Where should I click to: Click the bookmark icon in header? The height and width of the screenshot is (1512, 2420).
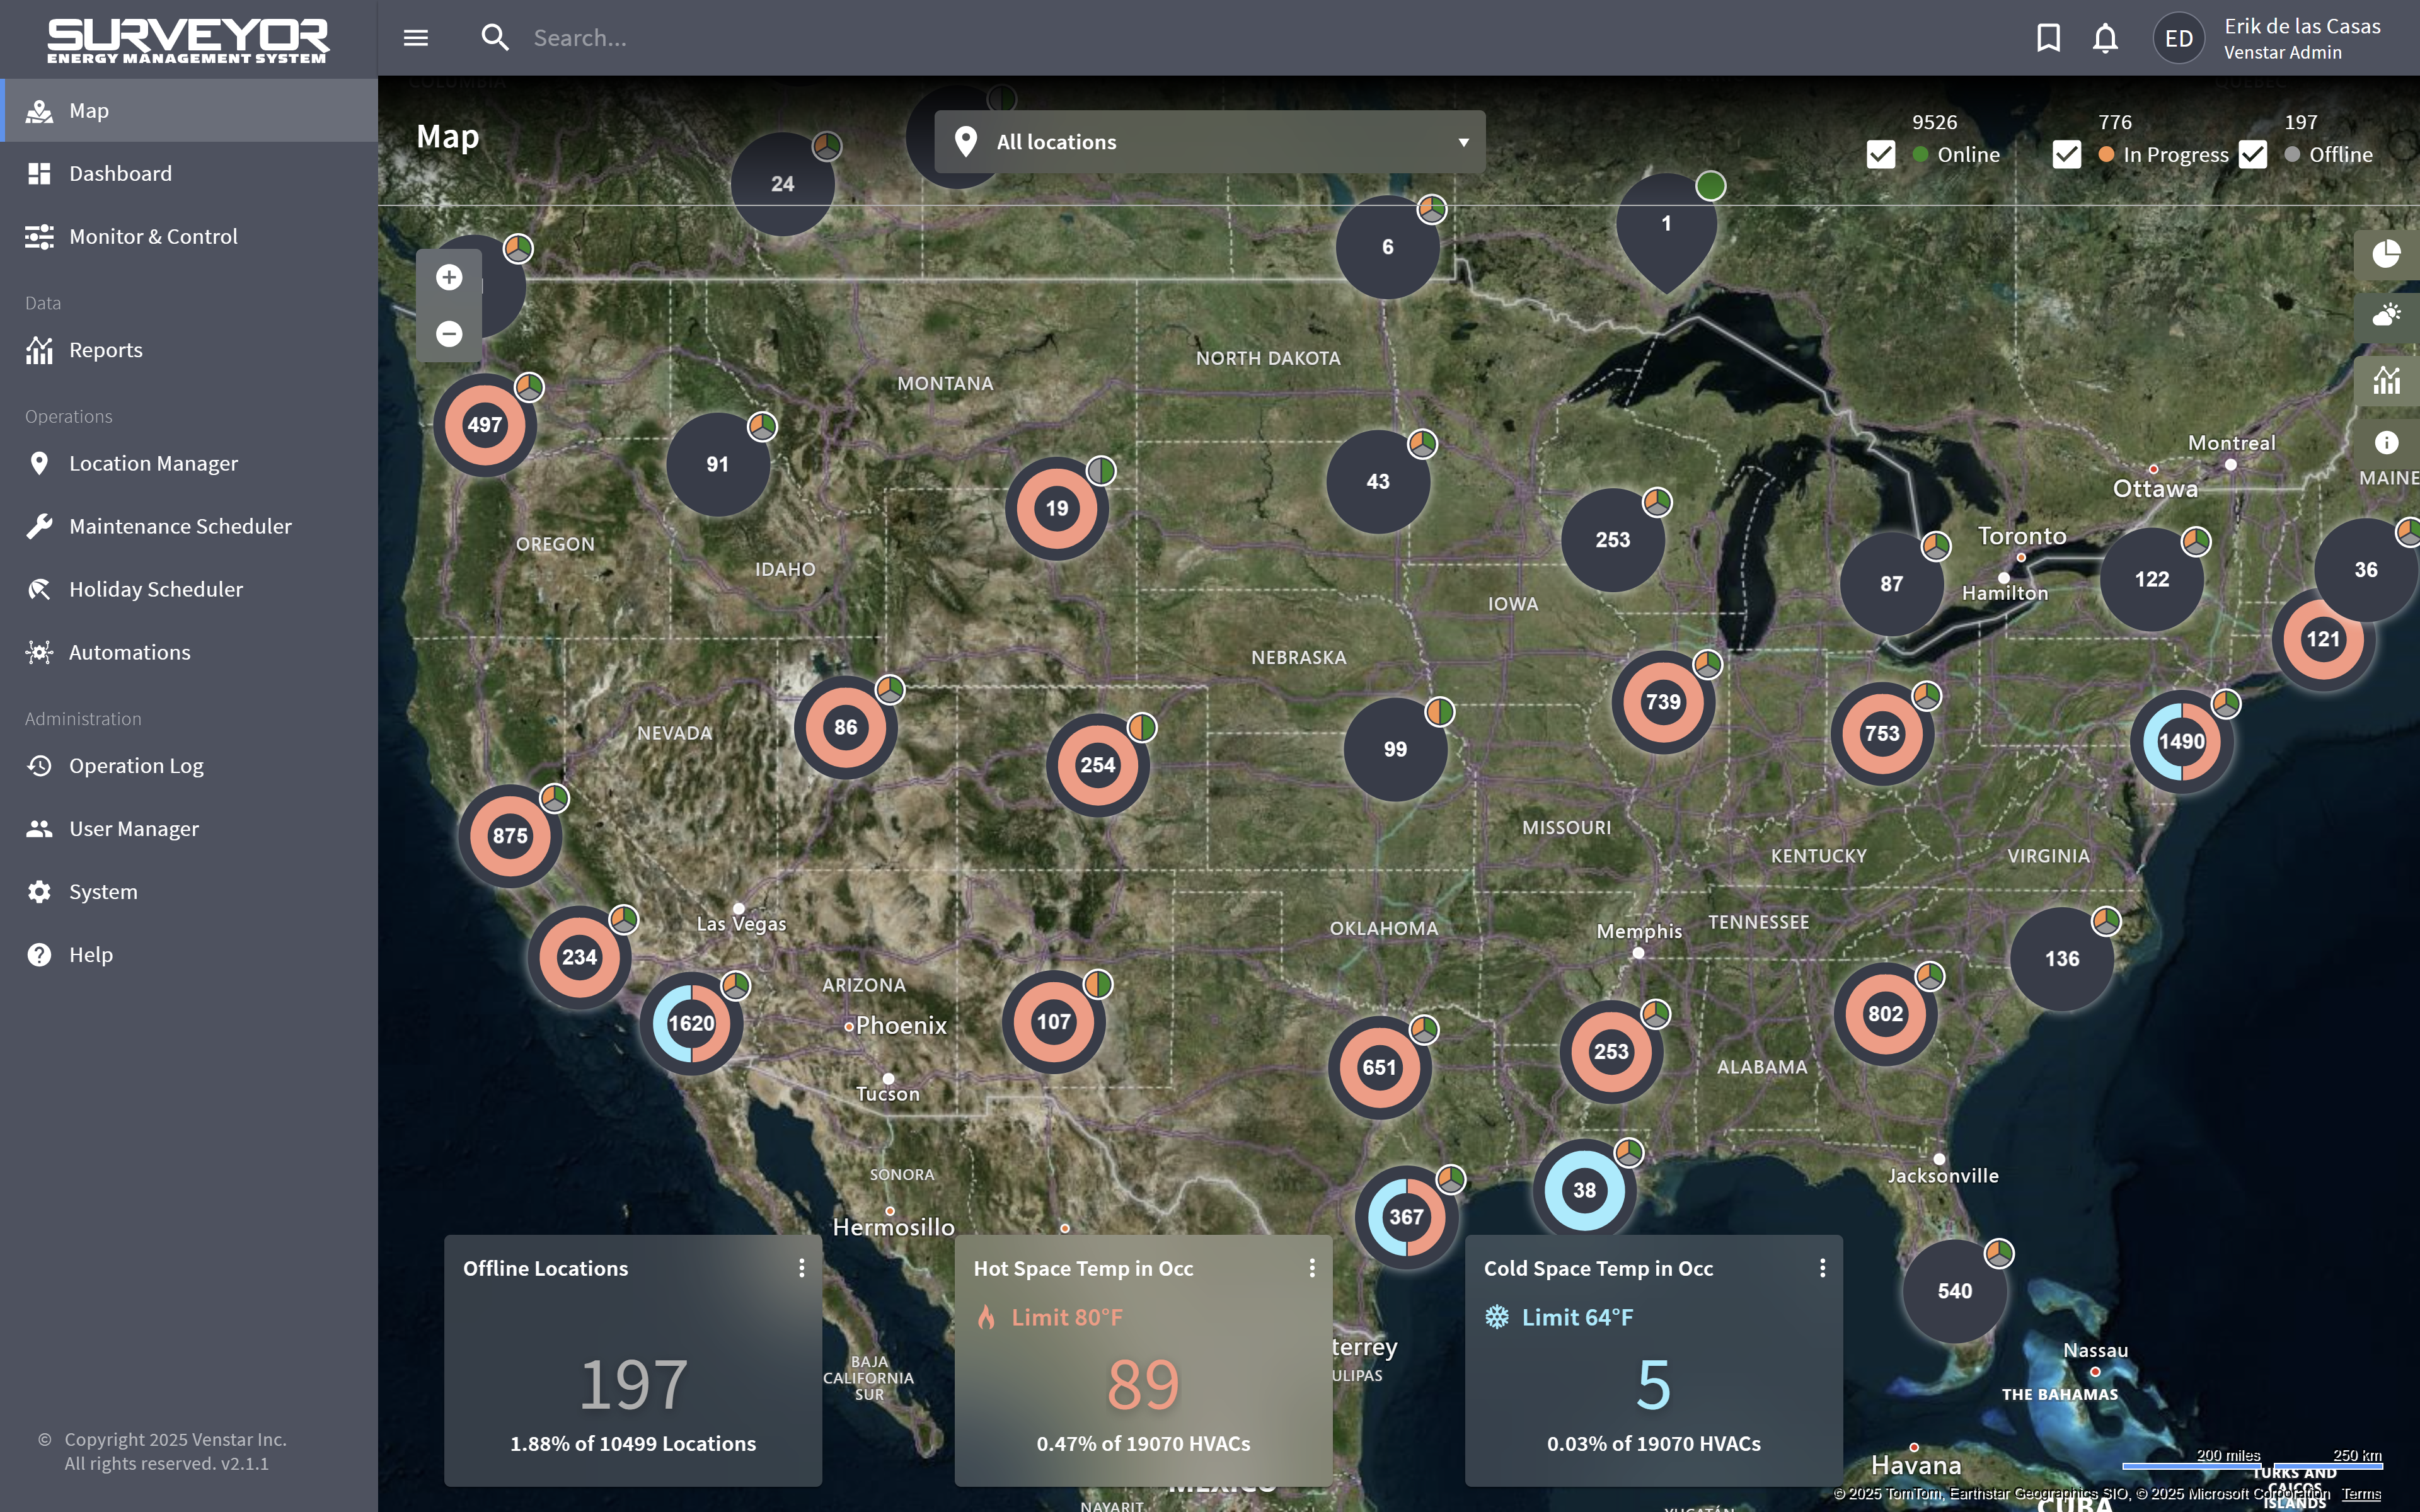pos(2048,38)
